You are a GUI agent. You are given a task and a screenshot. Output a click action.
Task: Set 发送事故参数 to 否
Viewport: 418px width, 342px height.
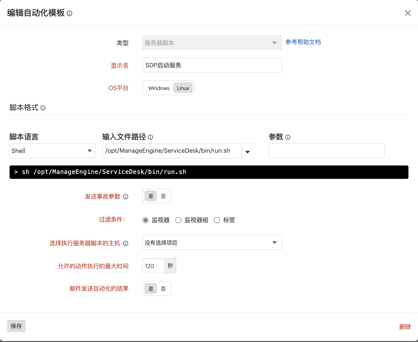point(163,196)
